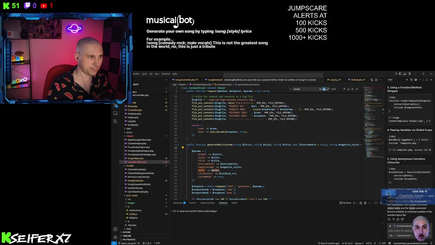The image size is (435, 245).
Task: Start a new chat with plus icon
Action: pyautogui.click(x=407, y=80)
